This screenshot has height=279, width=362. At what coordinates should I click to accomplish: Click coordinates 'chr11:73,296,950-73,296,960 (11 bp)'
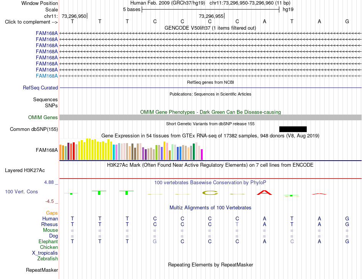[250, 3]
